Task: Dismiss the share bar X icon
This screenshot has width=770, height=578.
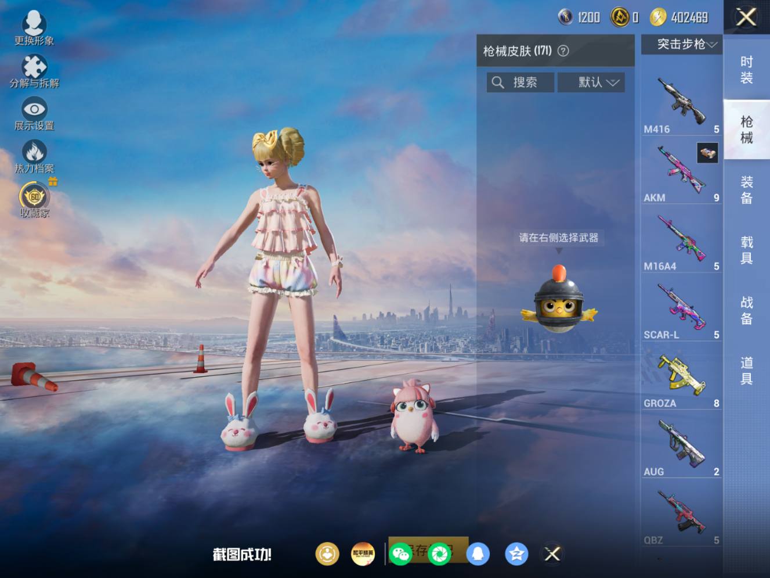Action: click(552, 554)
